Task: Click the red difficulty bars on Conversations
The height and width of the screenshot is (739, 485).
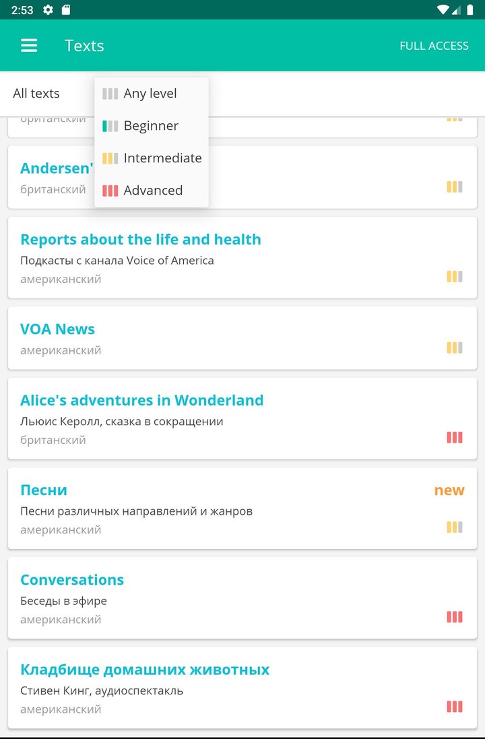Action: coord(455,617)
